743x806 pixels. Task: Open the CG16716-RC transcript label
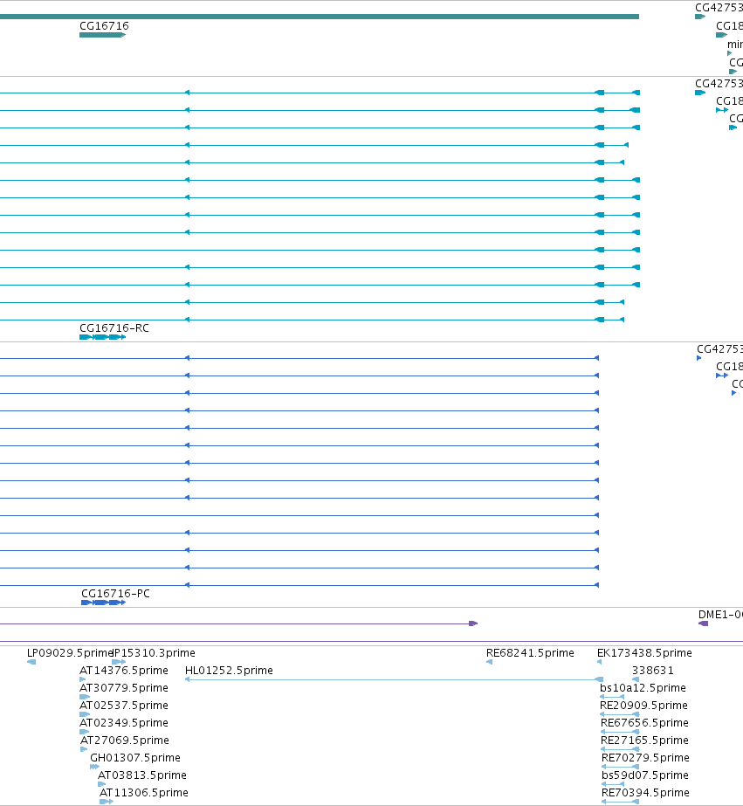click(114, 328)
